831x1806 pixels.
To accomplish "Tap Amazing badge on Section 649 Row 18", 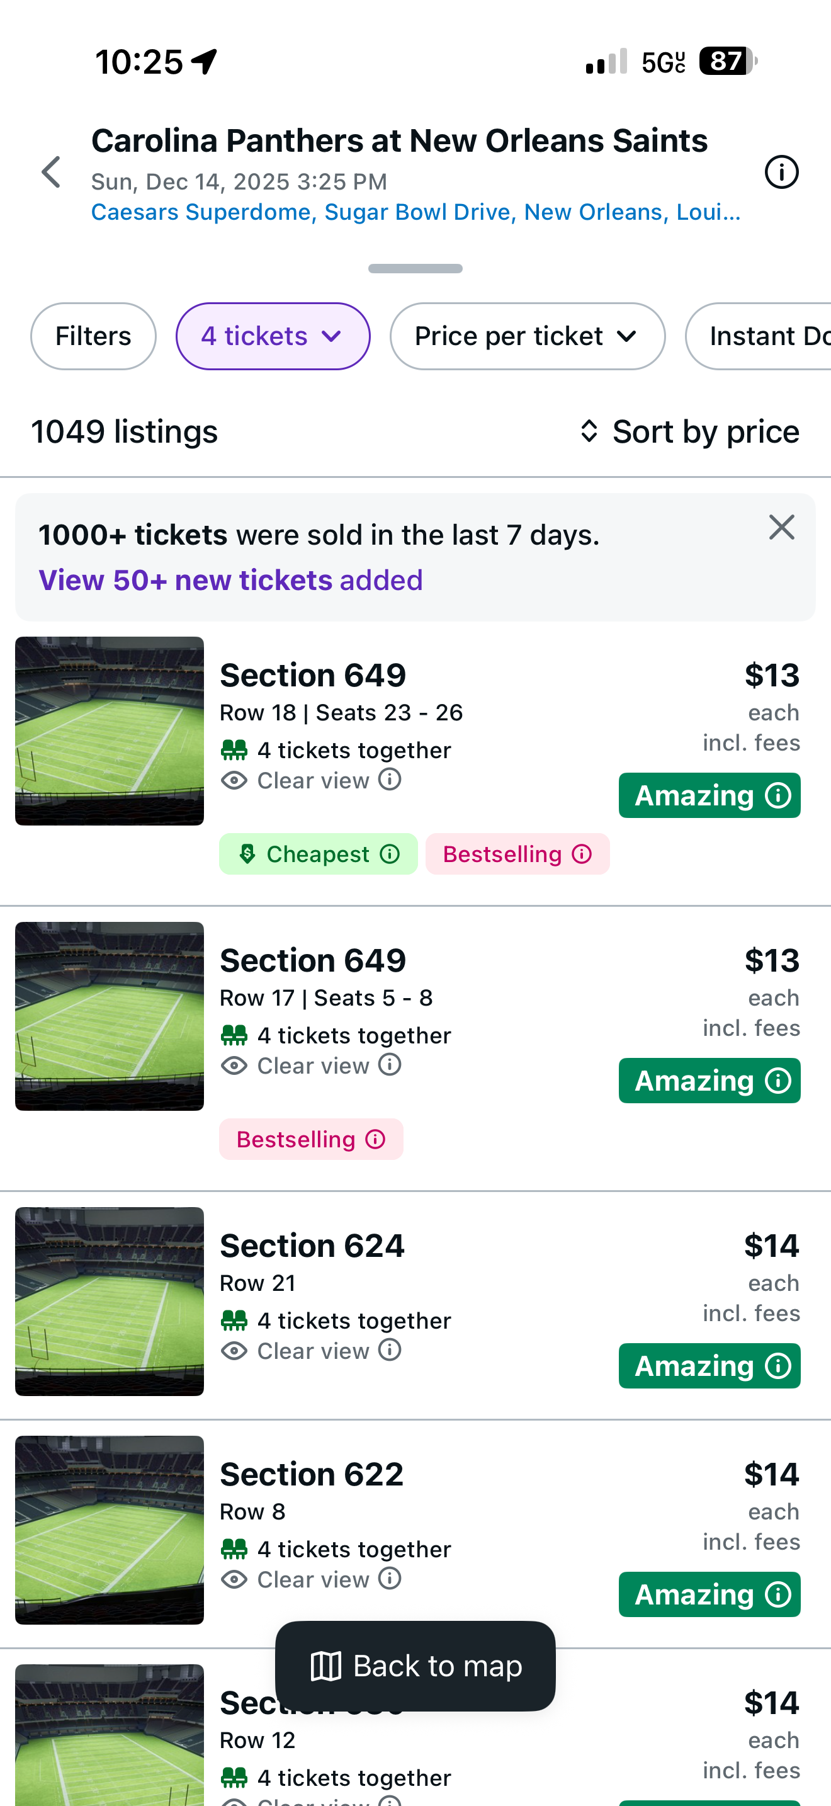I will pyautogui.click(x=709, y=795).
